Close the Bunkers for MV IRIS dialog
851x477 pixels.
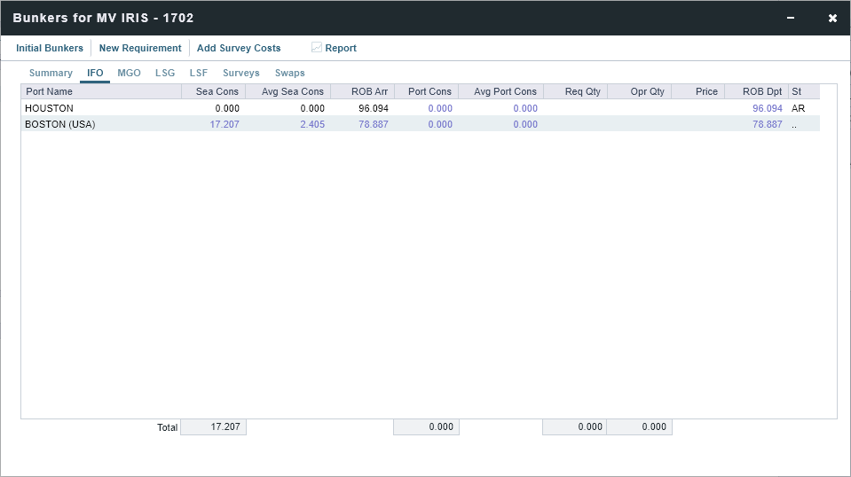click(x=832, y=18)
